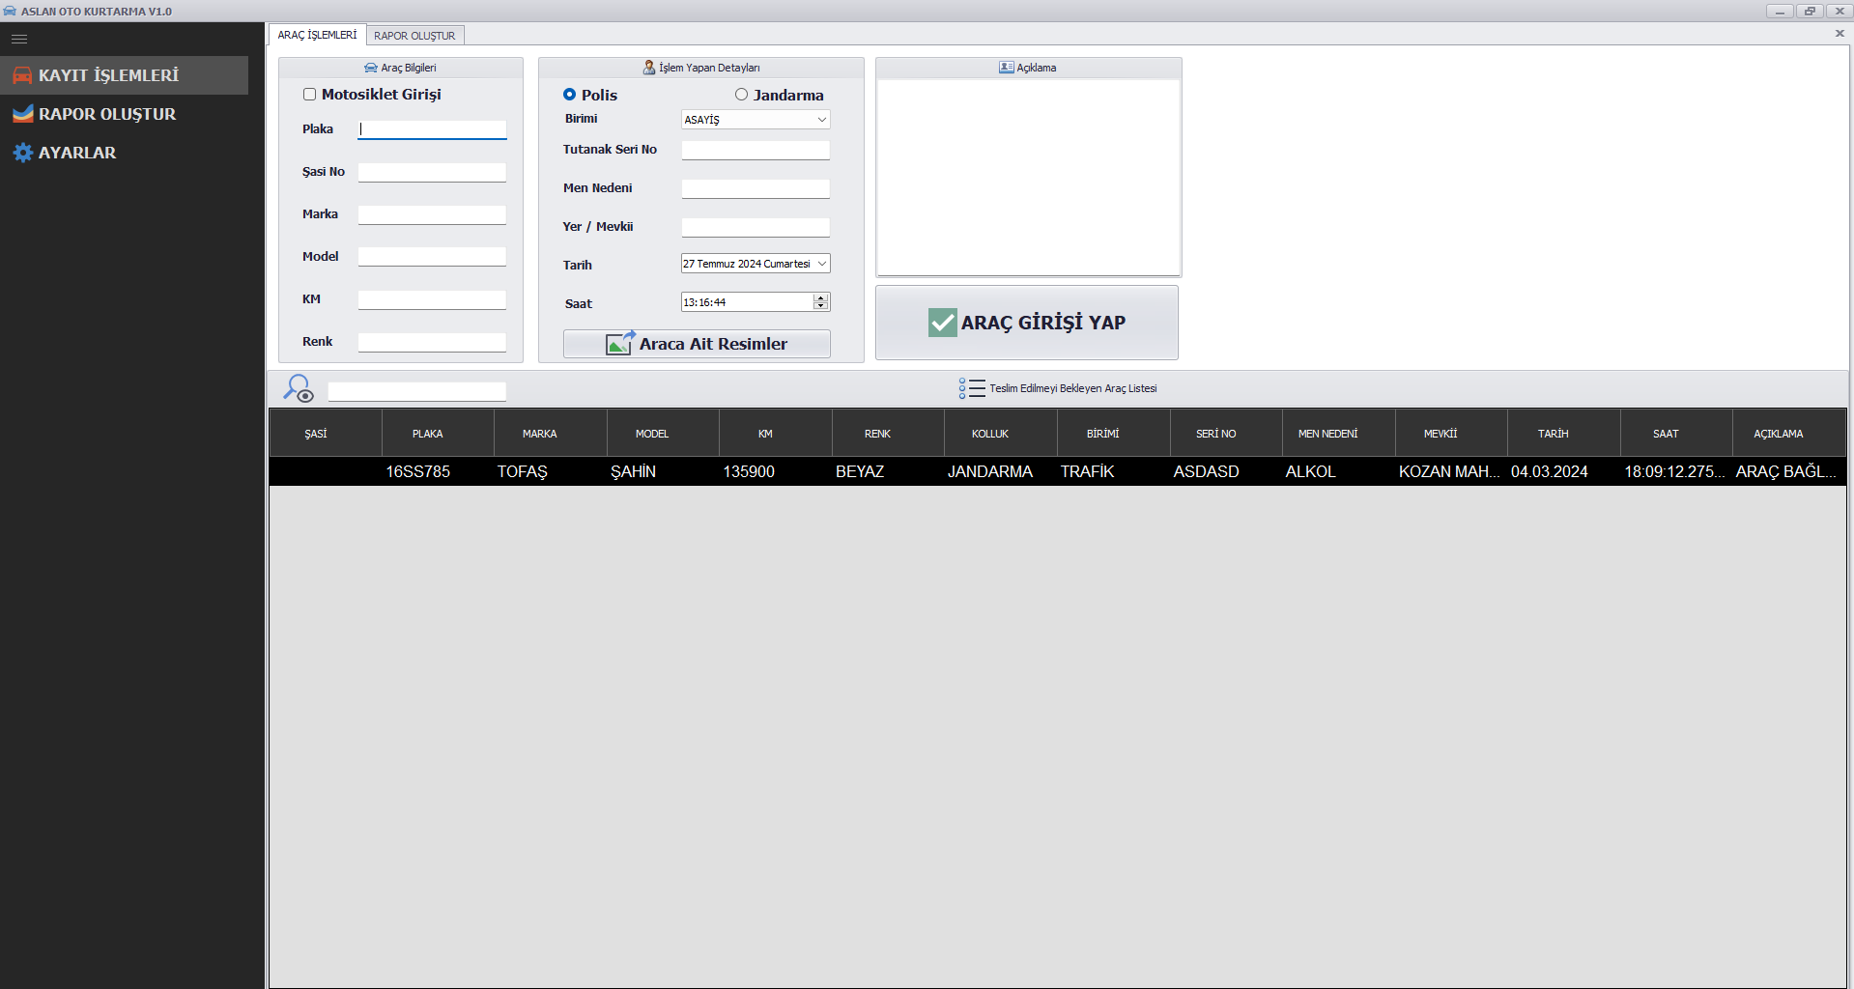This screenshot has width=1854, height=989.
Task: Select the Polis radio button
Action: (x=569, y=95)
